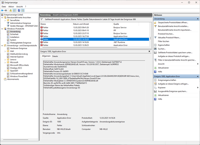200x145 pixels.
Task: Select Geräte-Manager EPSONAF12A4 view
Action: coord(24,26)
